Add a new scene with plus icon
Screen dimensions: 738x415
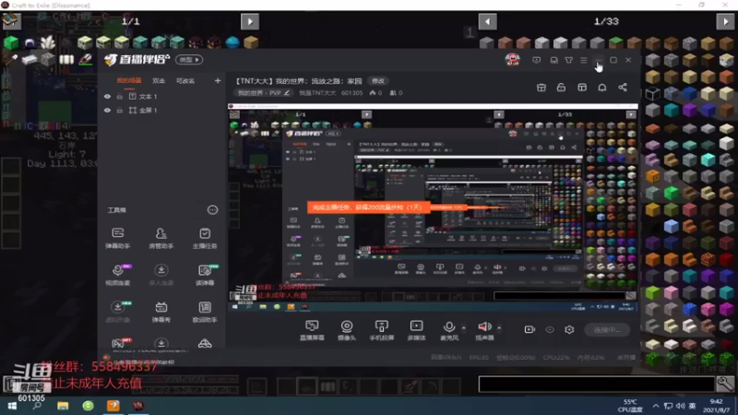[x=218, y=81]
